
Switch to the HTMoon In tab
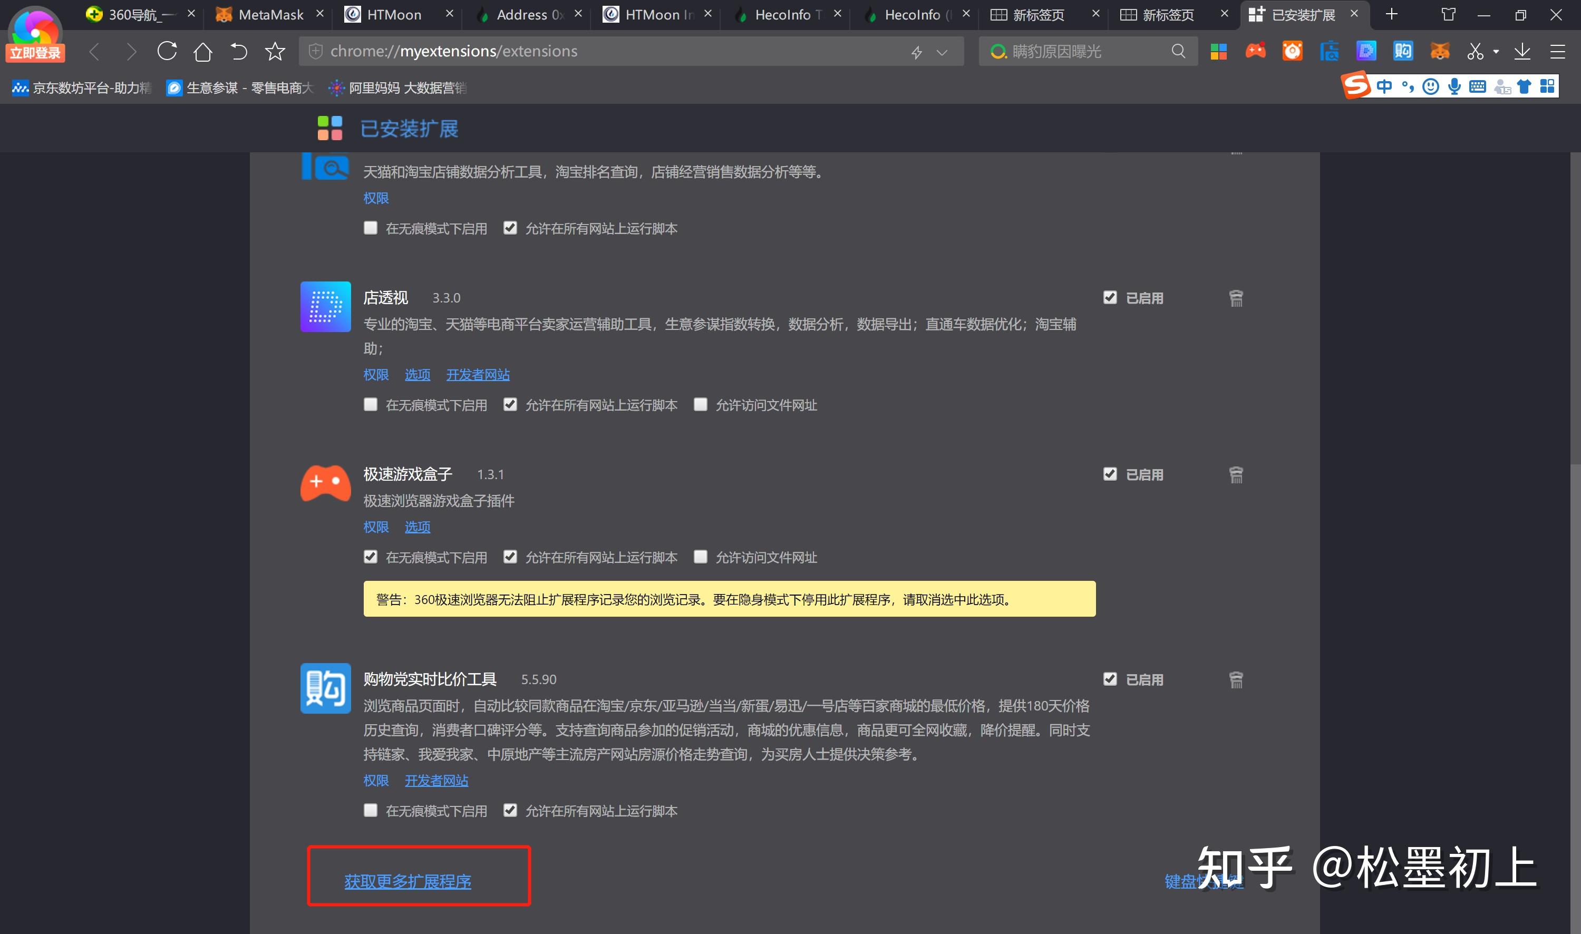click(658, 14)
